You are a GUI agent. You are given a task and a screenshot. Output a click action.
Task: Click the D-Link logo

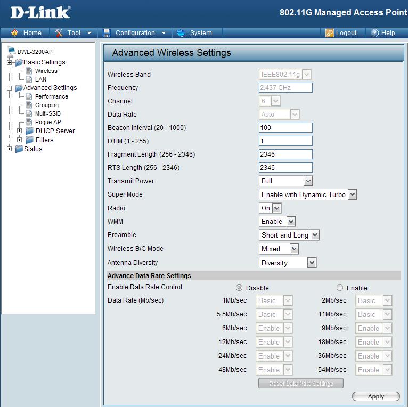tap(40, 12)
